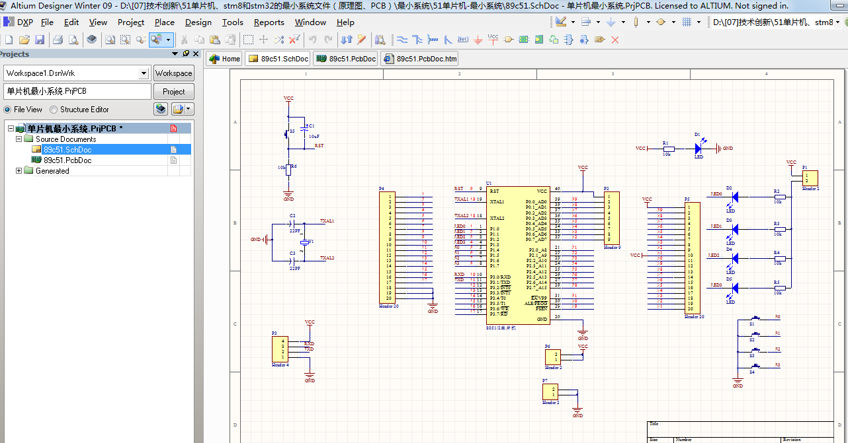Click the Cut scissors icon

point(185,40)
